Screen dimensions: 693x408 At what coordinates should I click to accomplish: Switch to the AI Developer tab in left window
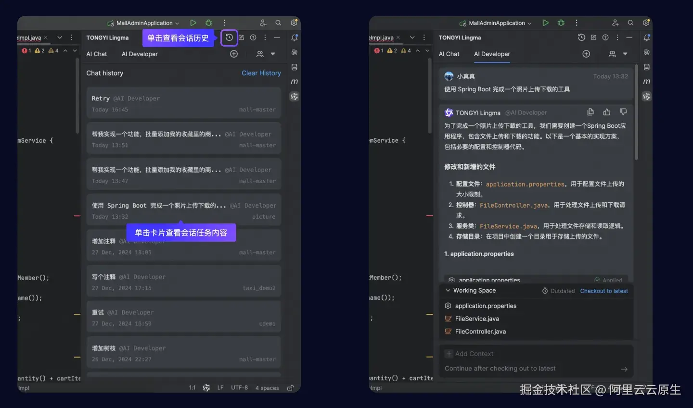click(x=140, y=54)
